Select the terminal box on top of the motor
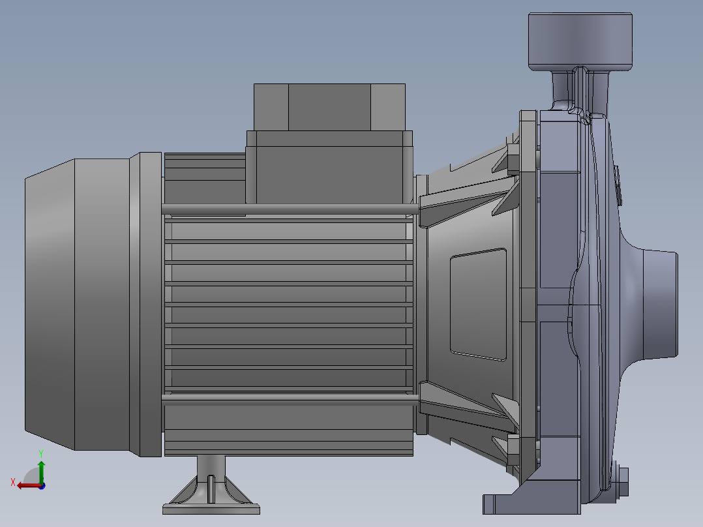This screenshot has width=703, height=527. pos(329,143)
